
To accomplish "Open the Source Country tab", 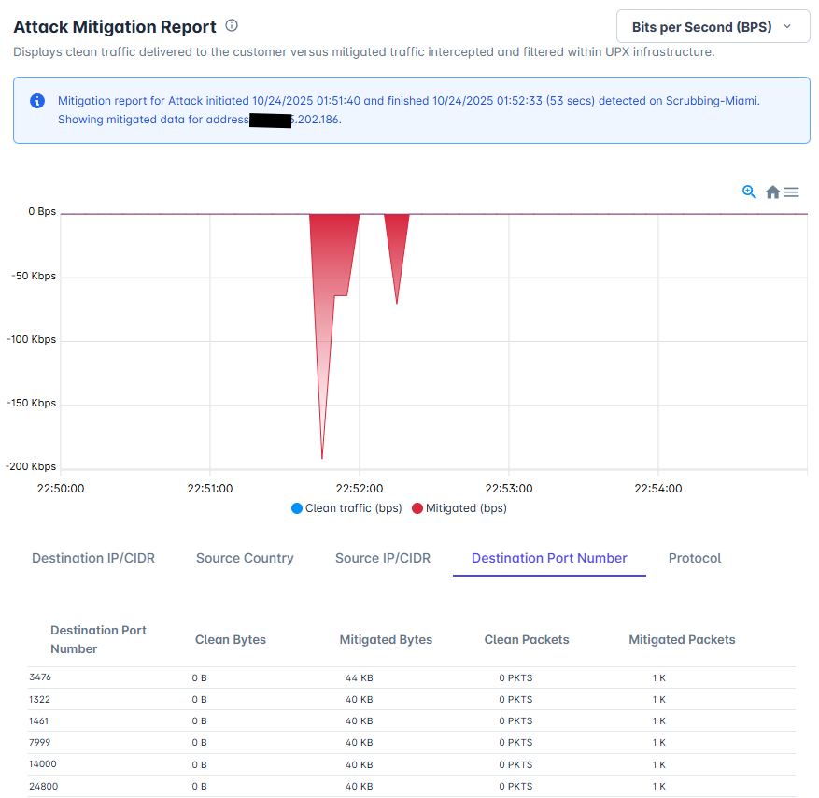I will click(x=245, y=558).
